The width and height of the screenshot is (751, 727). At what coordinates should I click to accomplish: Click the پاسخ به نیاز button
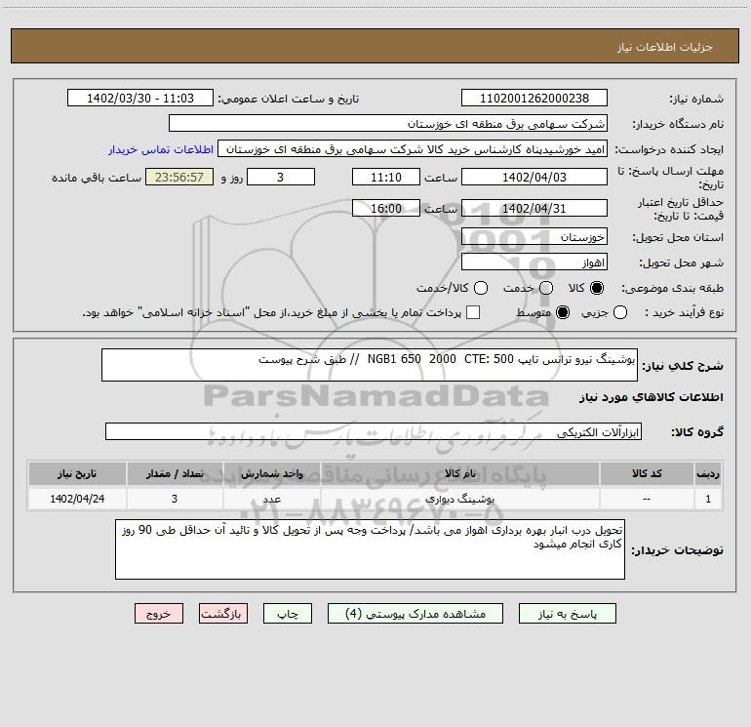point(576,614)
